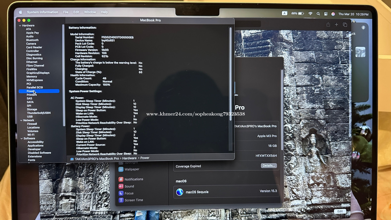Select Extensions under Software
This screenshot has height=220, width=391.
(x=35, y=157)
